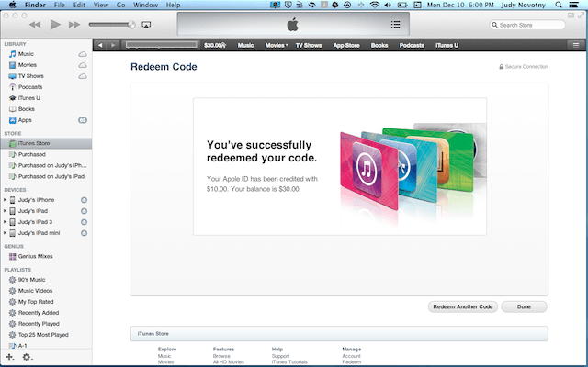Click the Previous track rewind button

point(35,25)
